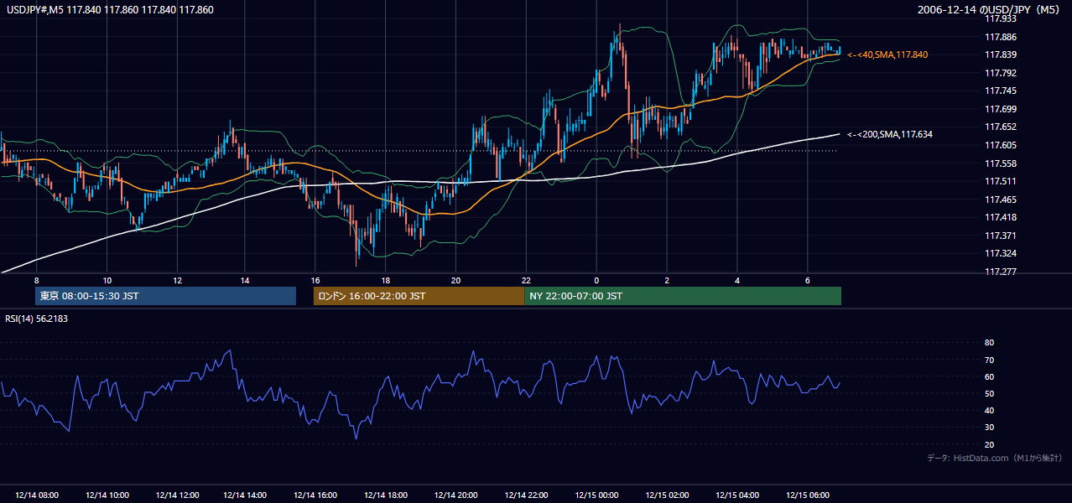This screenshot has width=1072, height=503.
Task: Click the 117.886 price axis label
Action: [x=1000, y=37]
